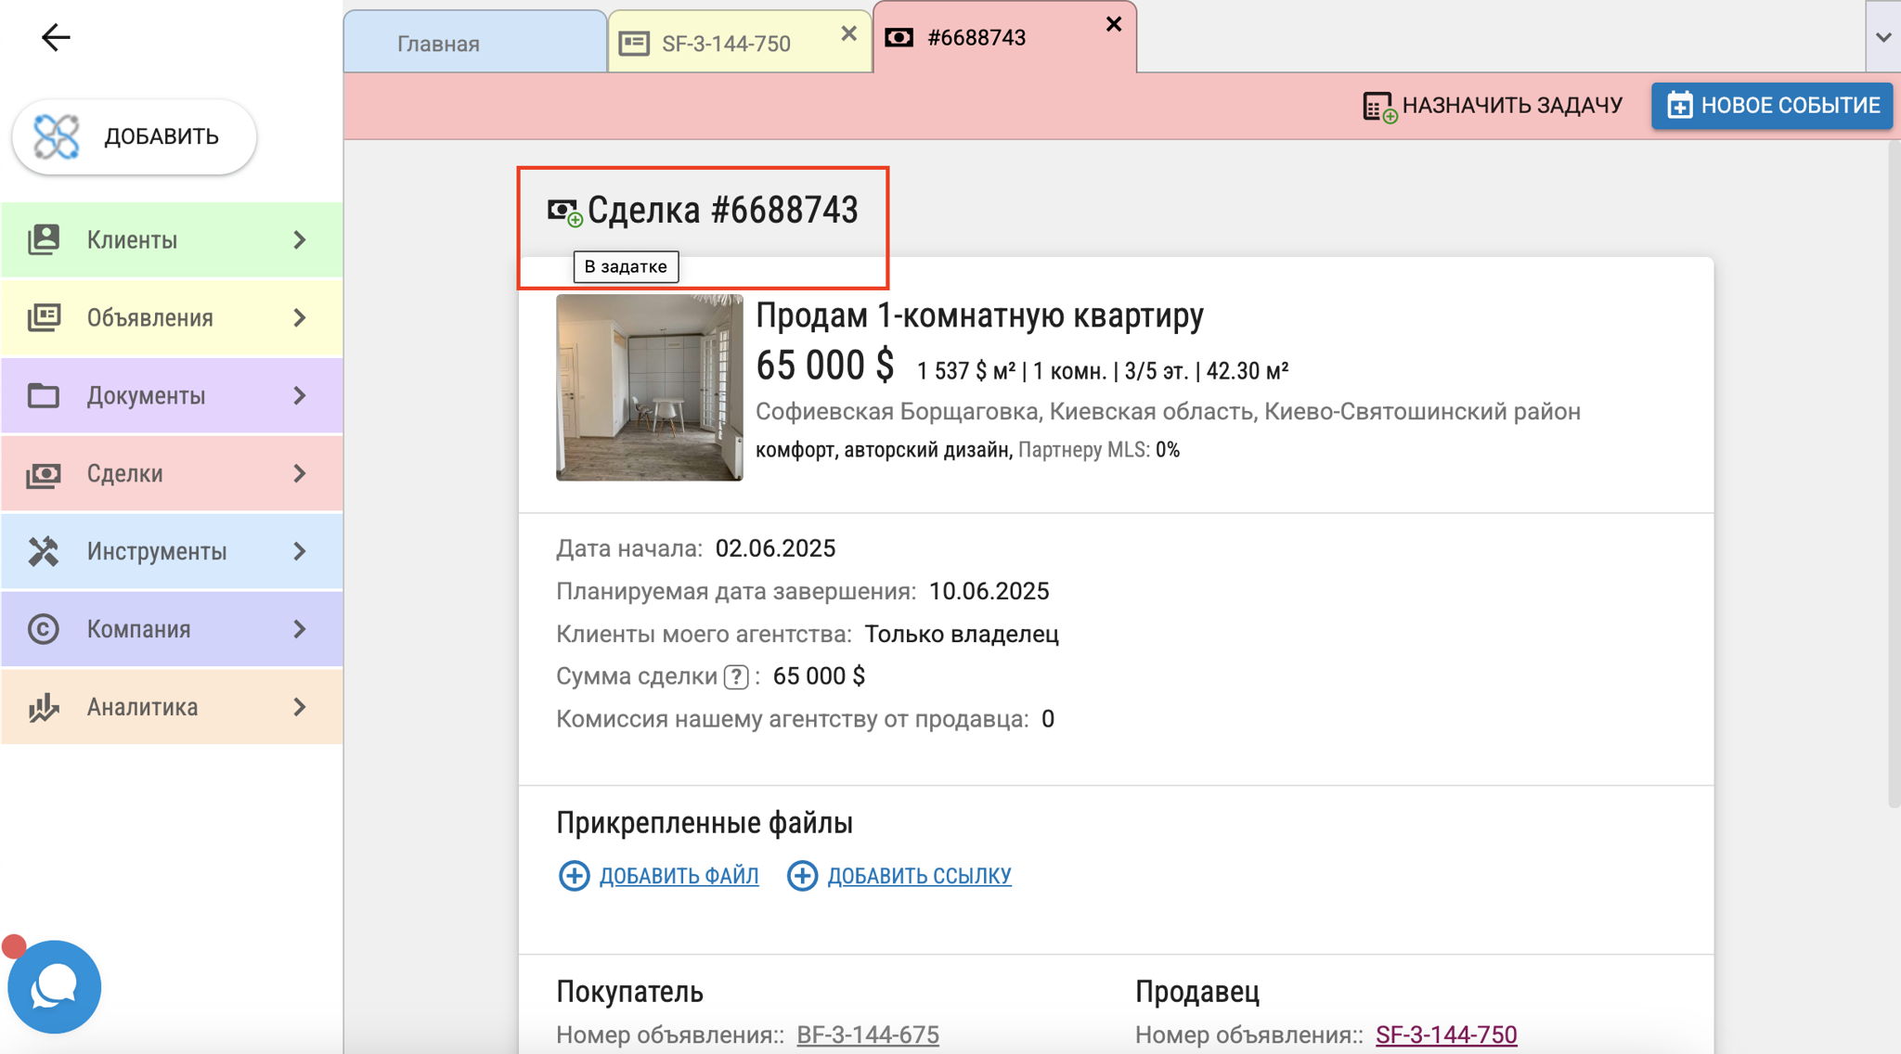Viewport: 1901px width, 1054px height.
Task: Open the Инструменты tools icon
Action: coord(44,551)
